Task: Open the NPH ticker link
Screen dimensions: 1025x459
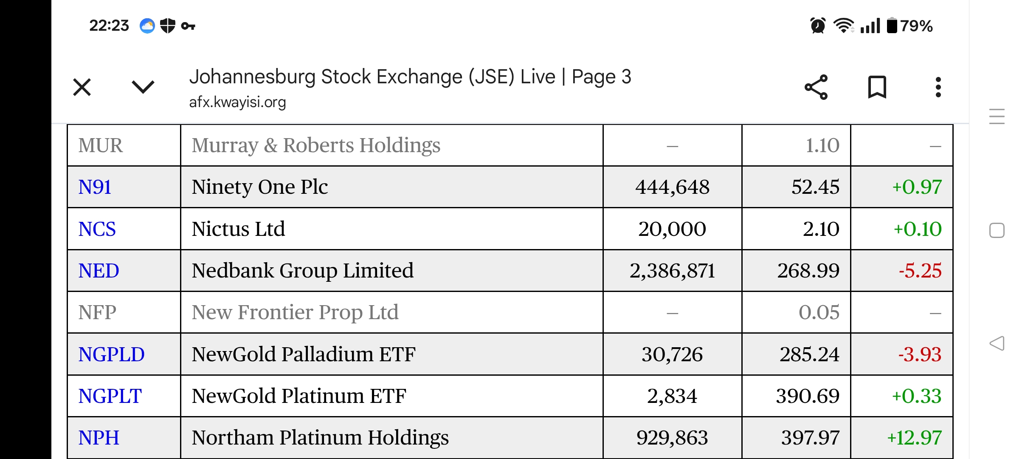Action: point(99,438)
